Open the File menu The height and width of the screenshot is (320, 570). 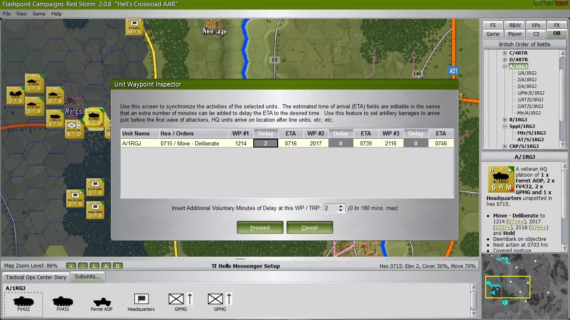[7, 14]
